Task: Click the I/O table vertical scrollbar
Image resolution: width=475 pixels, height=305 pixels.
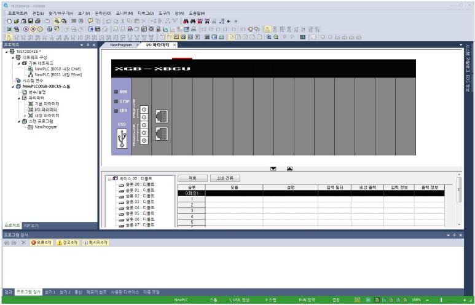Action: pyautogui.click(x=458, y=191)
